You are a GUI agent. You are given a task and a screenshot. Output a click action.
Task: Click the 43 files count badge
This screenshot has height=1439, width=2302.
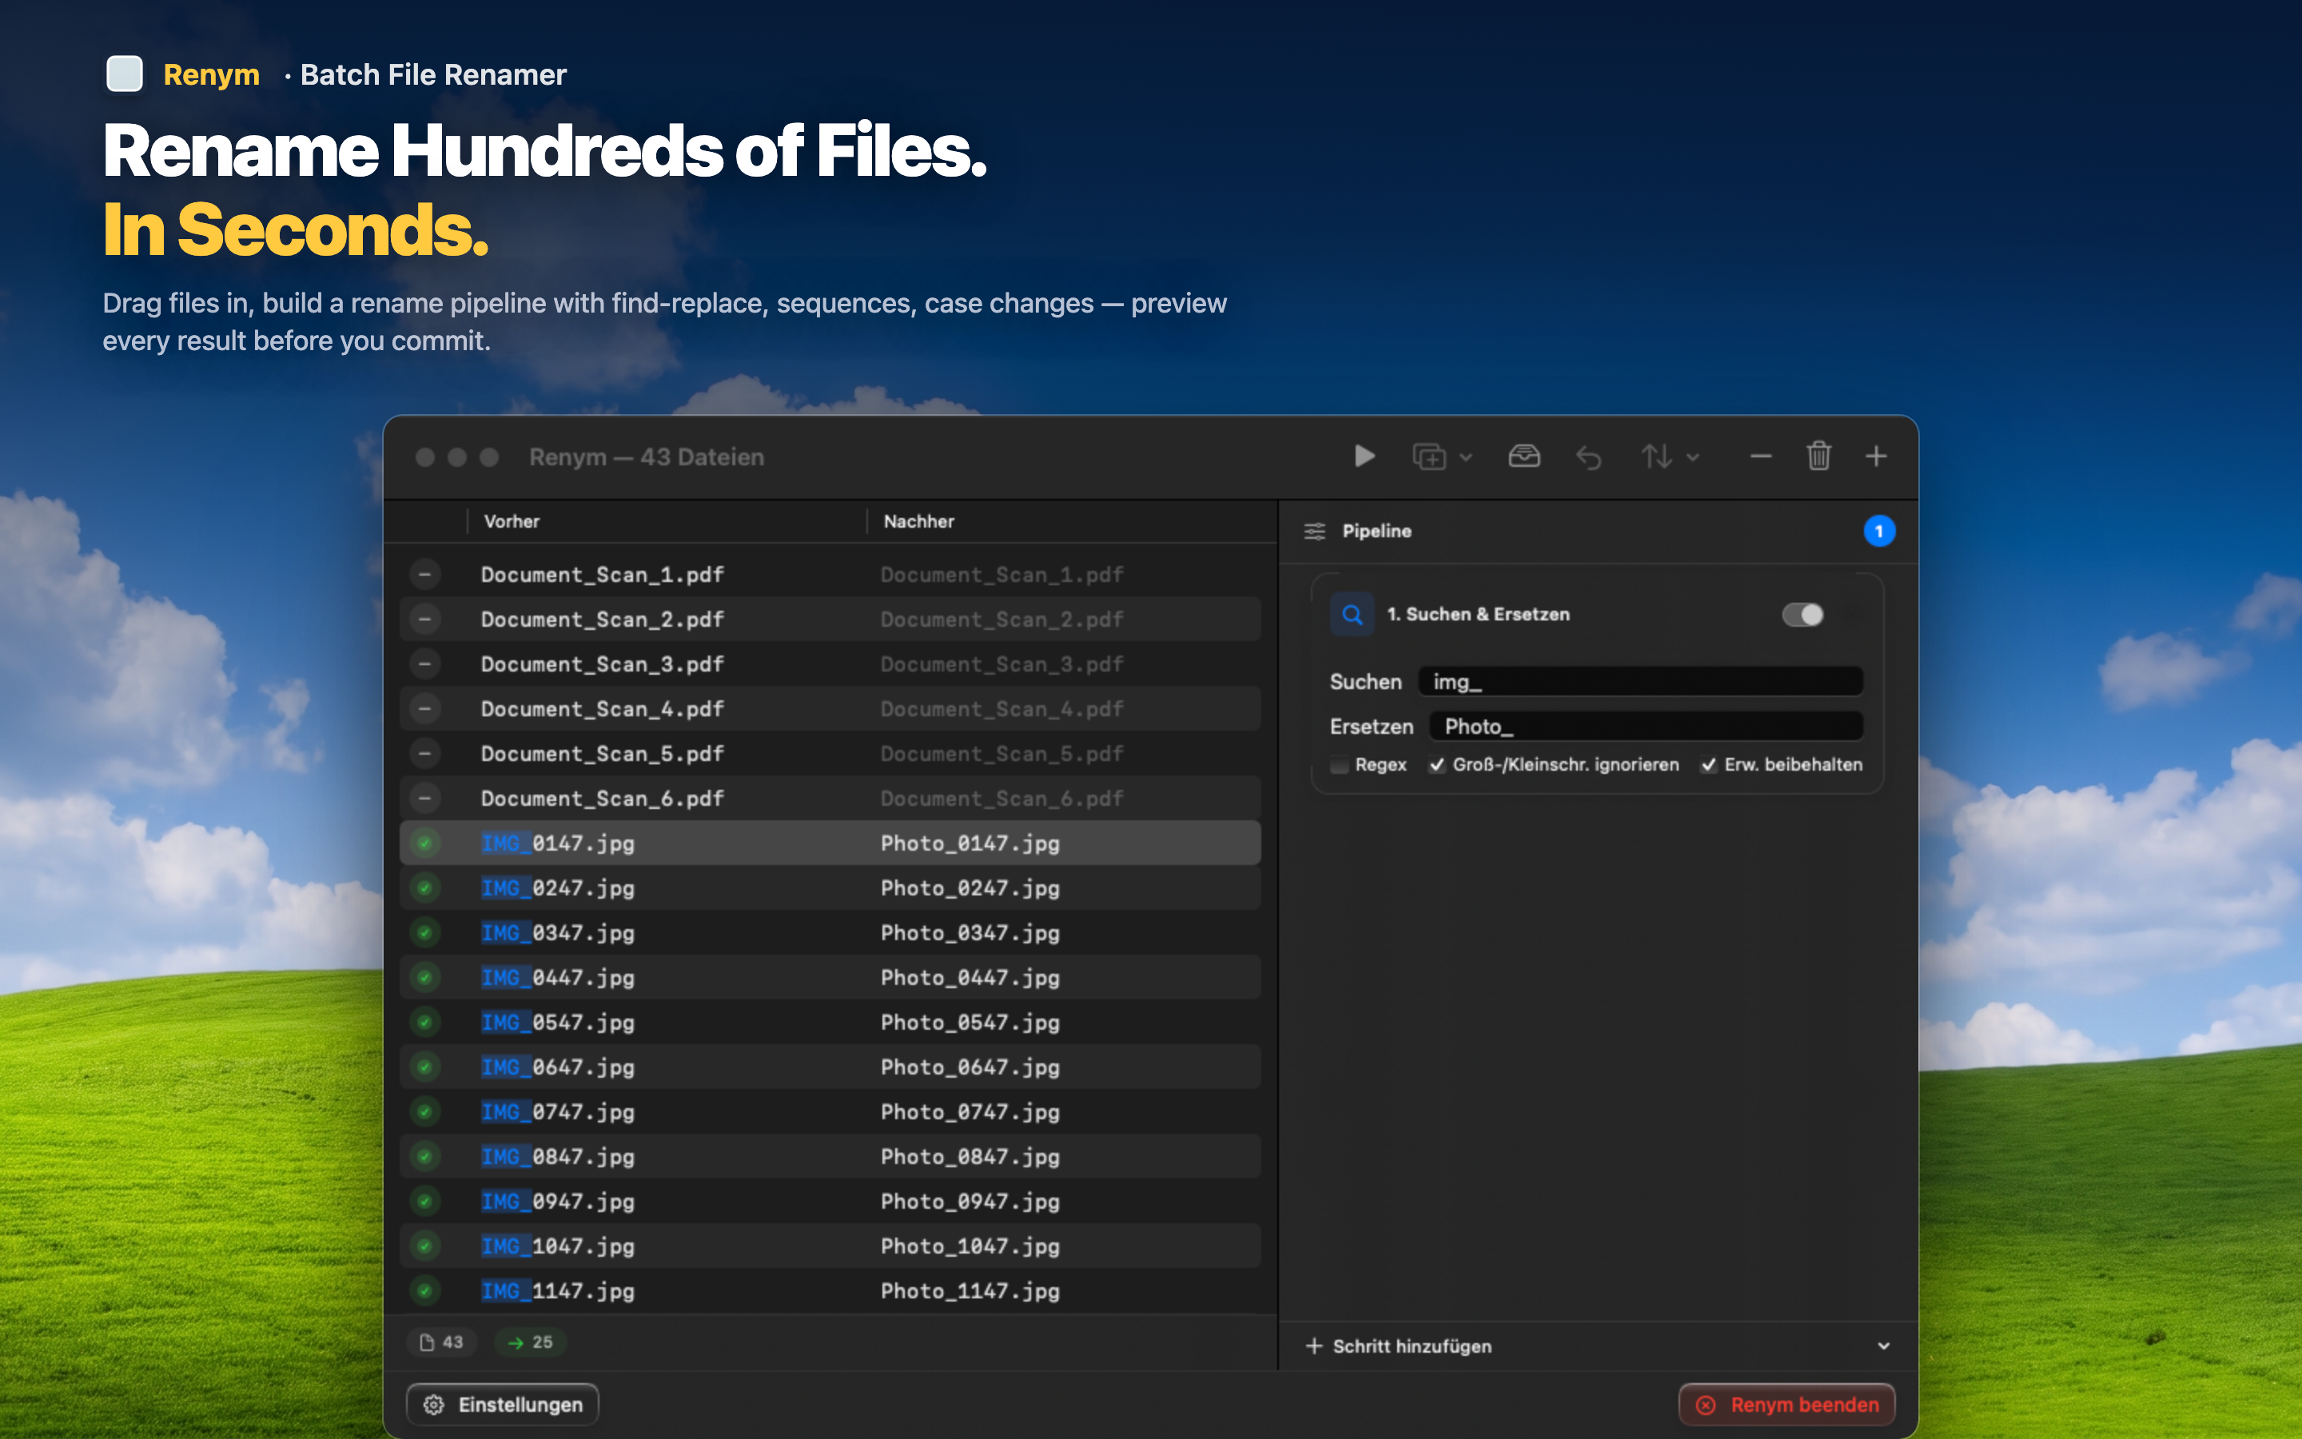441,1342
